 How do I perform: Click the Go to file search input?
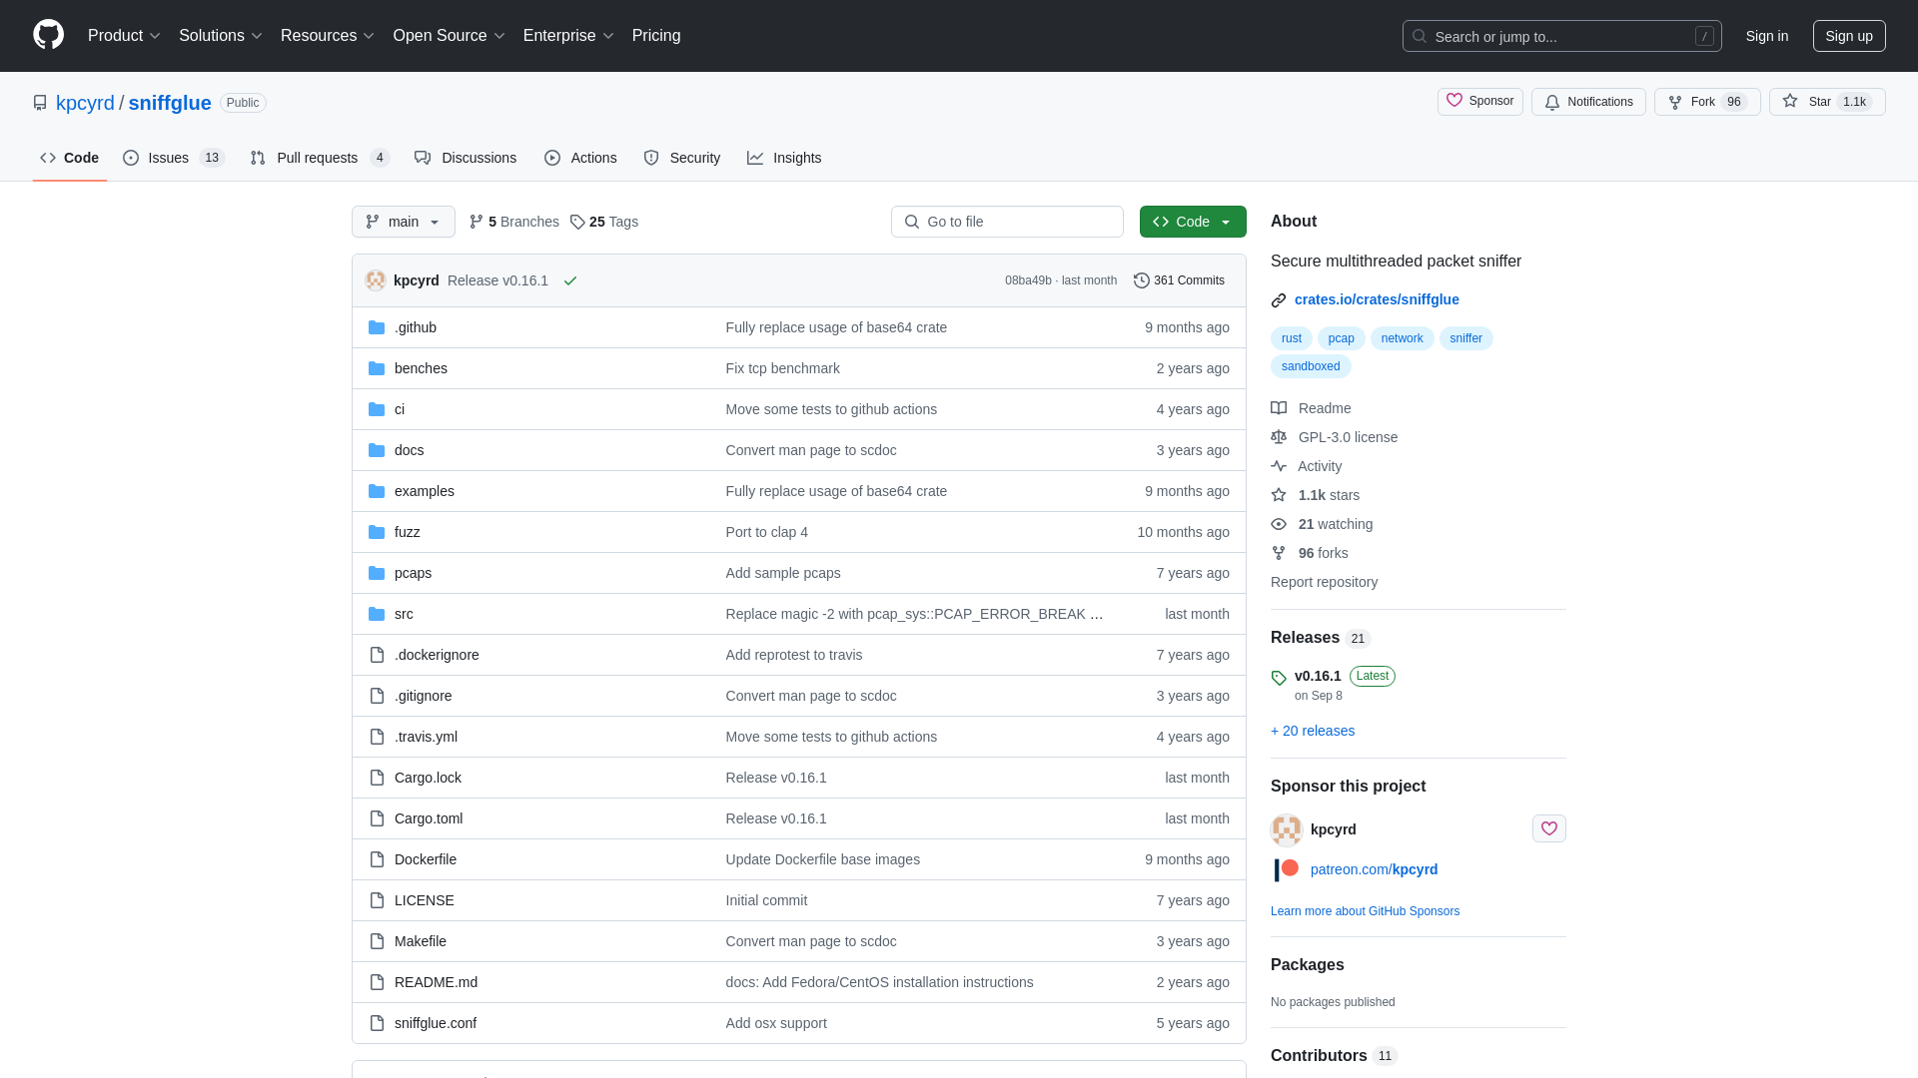(x=1006, y=222)
